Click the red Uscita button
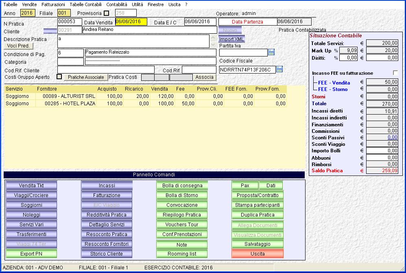The width and height of the screenshot is (406, 273). [258, 254]
